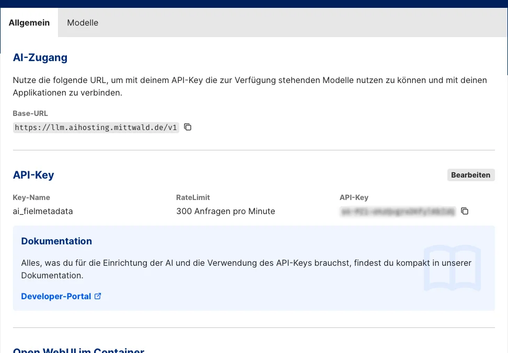Click the Open WebUI im Container heading
Viewport: 508px width, 353px height.
(78, 350)
